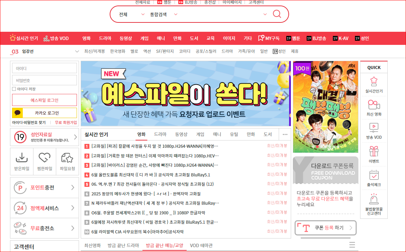Click 카카오 로그인 button
The image size is (406, 252).
point(44,113)
